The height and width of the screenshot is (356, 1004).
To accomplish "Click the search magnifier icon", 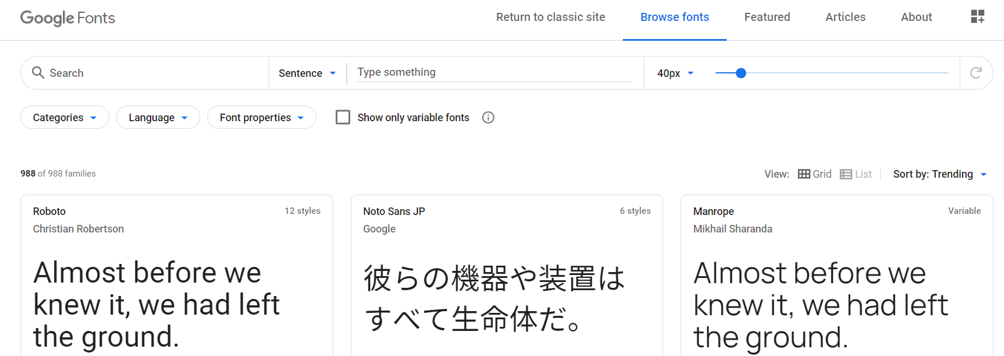I will tap(38, 73).
